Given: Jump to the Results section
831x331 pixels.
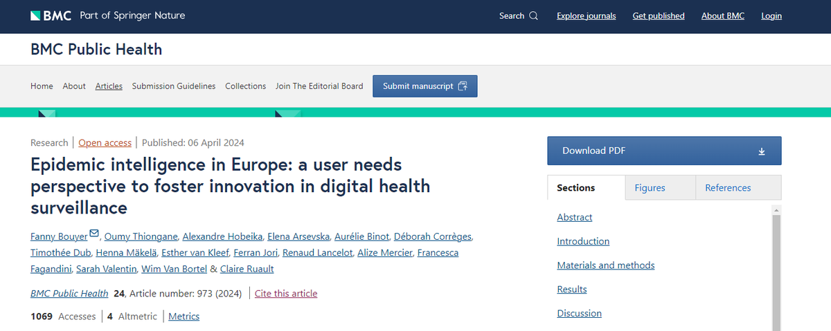Looking at the screenshot, I should [x=572, y=290].
